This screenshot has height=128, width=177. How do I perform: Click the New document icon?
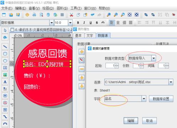pyautogui.click(x=4, y=15)
